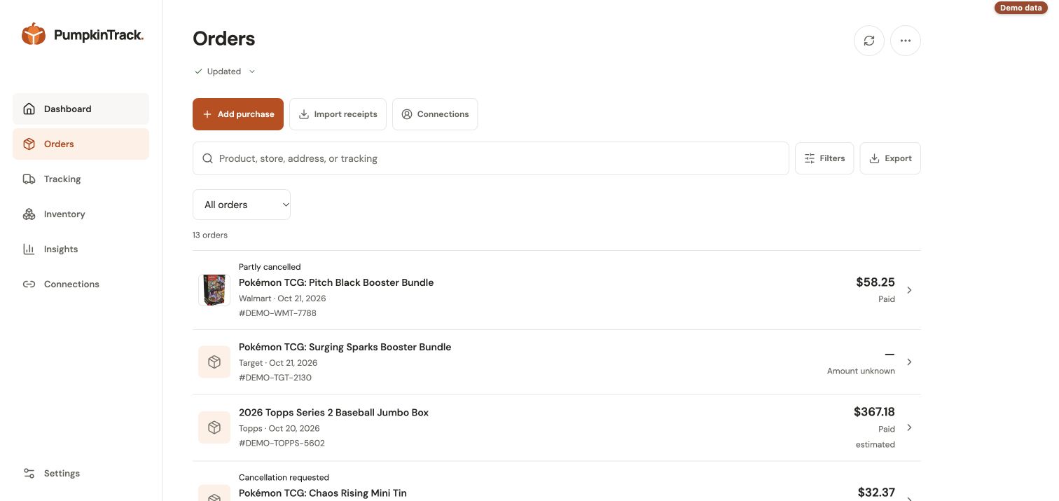Viewport: 1059px width, 501px height.
Task: Click the 13 orders count text
Action: pyautogui.click(x=210, y=235)
